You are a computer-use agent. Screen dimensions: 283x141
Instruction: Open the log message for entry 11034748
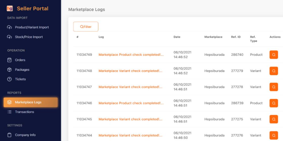click(130, 71)
